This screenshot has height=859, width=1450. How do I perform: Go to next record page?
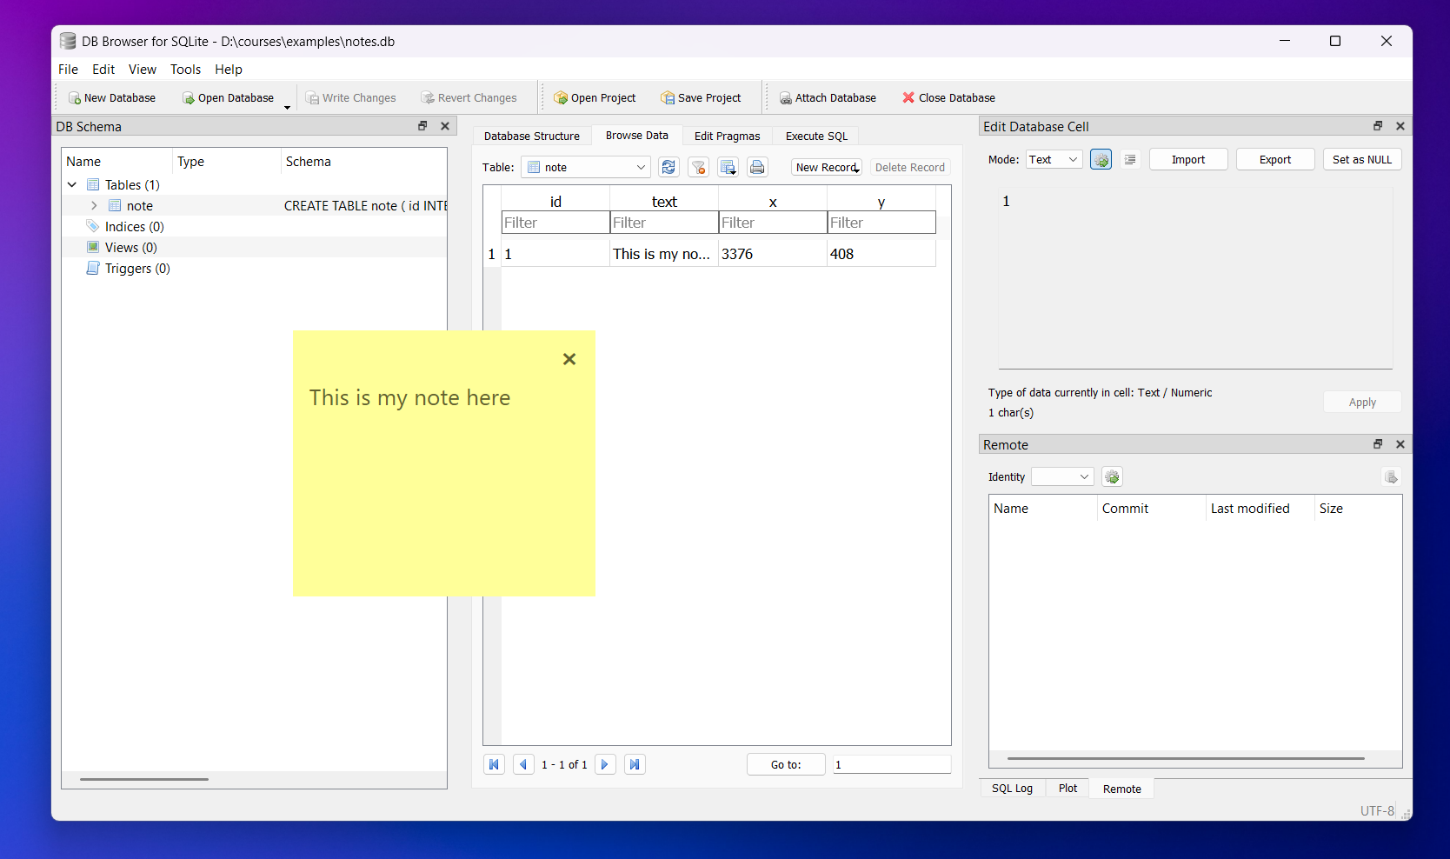click(x=605, y=764)
